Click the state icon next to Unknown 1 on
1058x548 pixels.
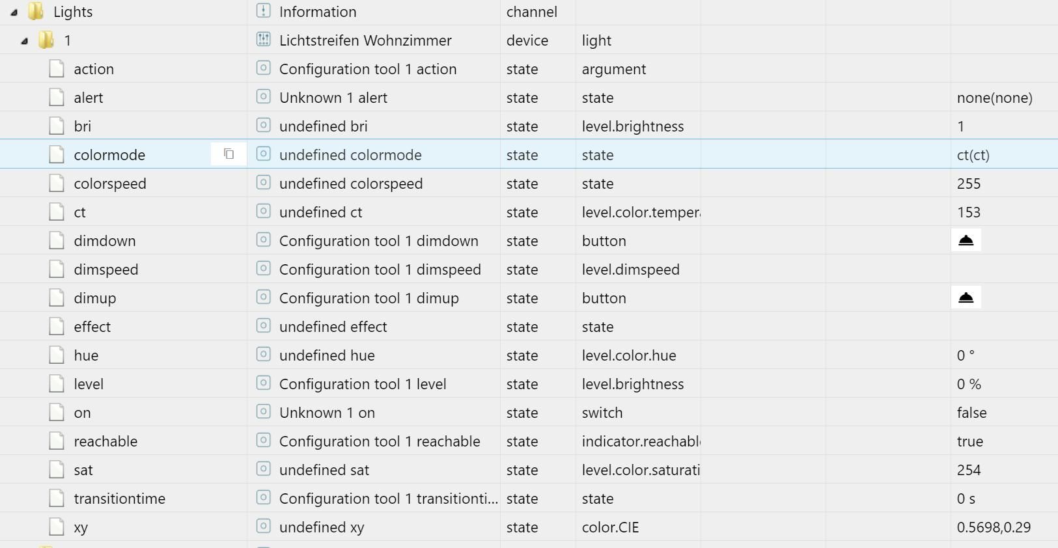[263, 412]
